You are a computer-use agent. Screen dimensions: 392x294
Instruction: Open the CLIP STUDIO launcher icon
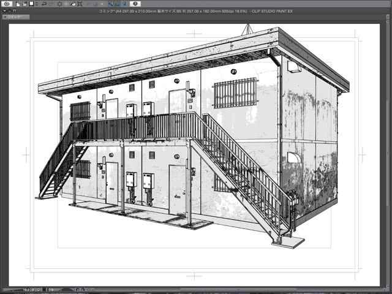(x=7, y=4)
